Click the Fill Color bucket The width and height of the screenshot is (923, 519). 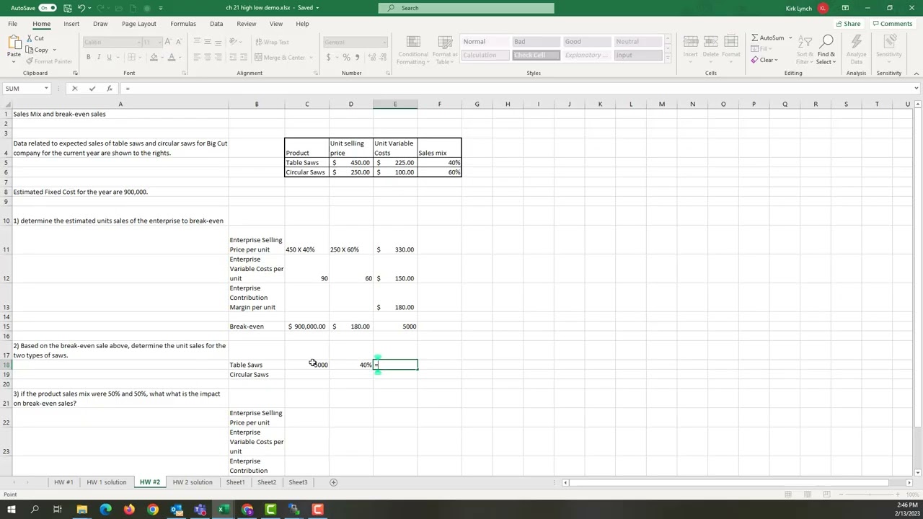[153, 58]
